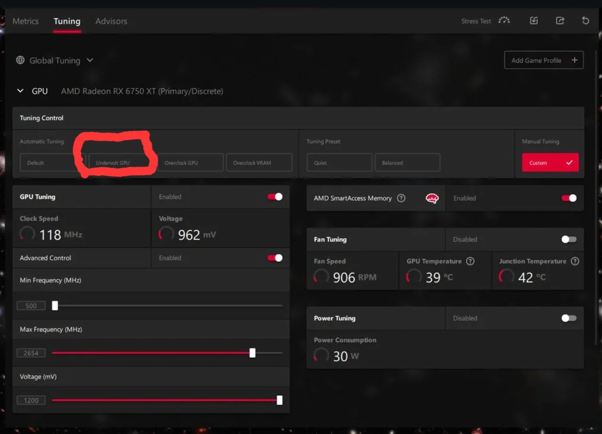Click the Fan Speed gauge dial
Viewport: 602px width, 434px height.
pos(321,276)
